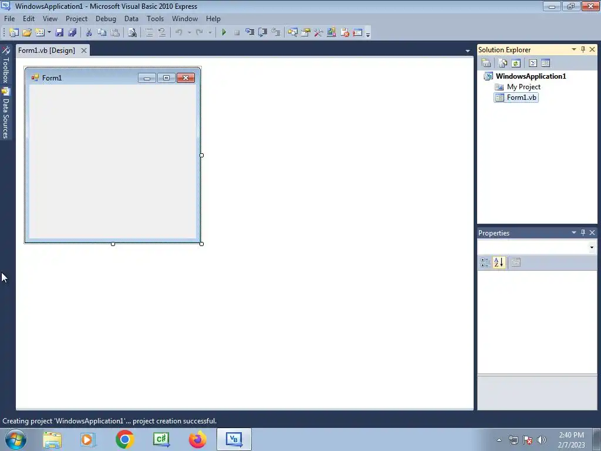Viewport: 601px width, 451px height.
Task: Click the New Project toolbar icon
Action: [14, 33]
